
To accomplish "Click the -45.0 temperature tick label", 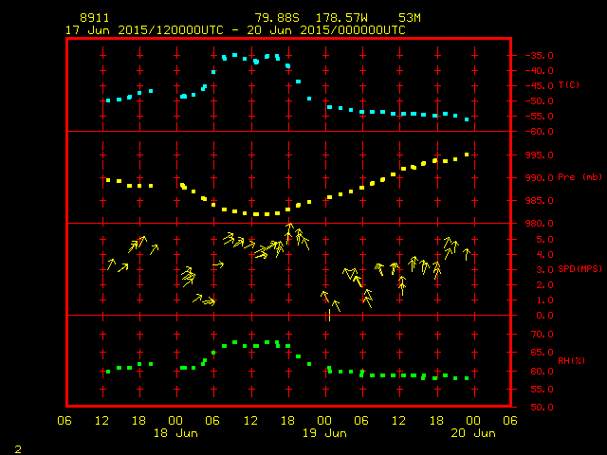I will click(x=539, y=86).
